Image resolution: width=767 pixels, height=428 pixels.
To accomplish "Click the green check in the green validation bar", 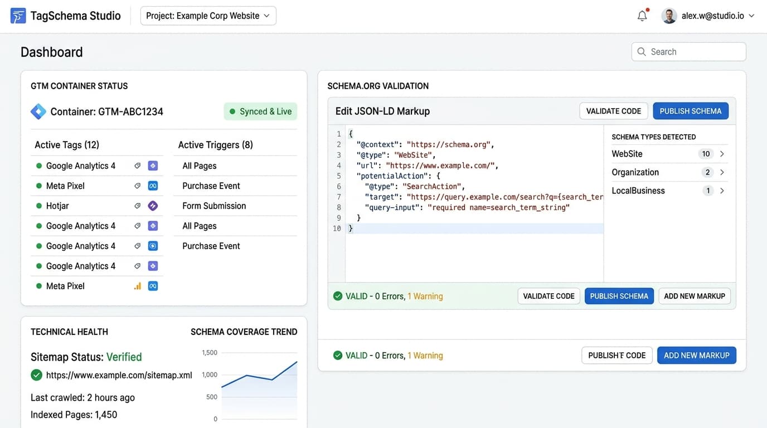I will pos(338,296).
